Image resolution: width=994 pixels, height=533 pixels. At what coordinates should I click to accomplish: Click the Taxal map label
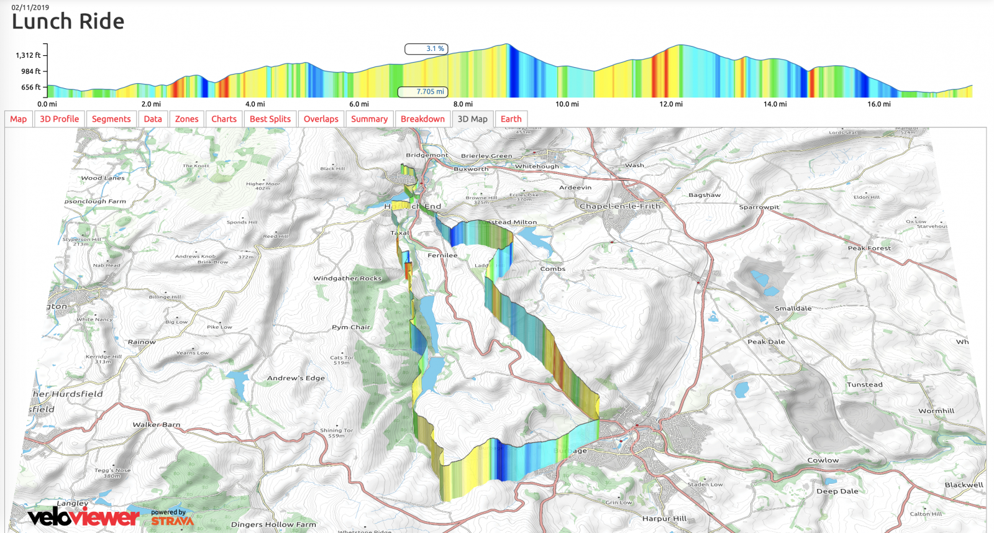point(399,234)
